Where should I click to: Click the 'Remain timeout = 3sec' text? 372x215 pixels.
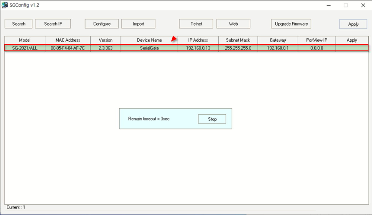(x=149, y=119)
